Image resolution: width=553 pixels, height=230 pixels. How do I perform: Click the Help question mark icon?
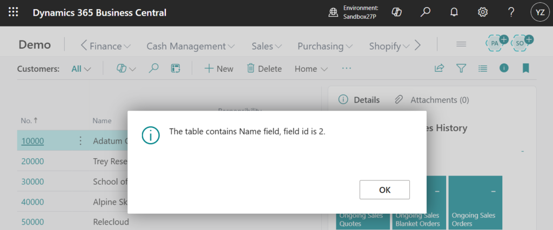pos(511,12)
